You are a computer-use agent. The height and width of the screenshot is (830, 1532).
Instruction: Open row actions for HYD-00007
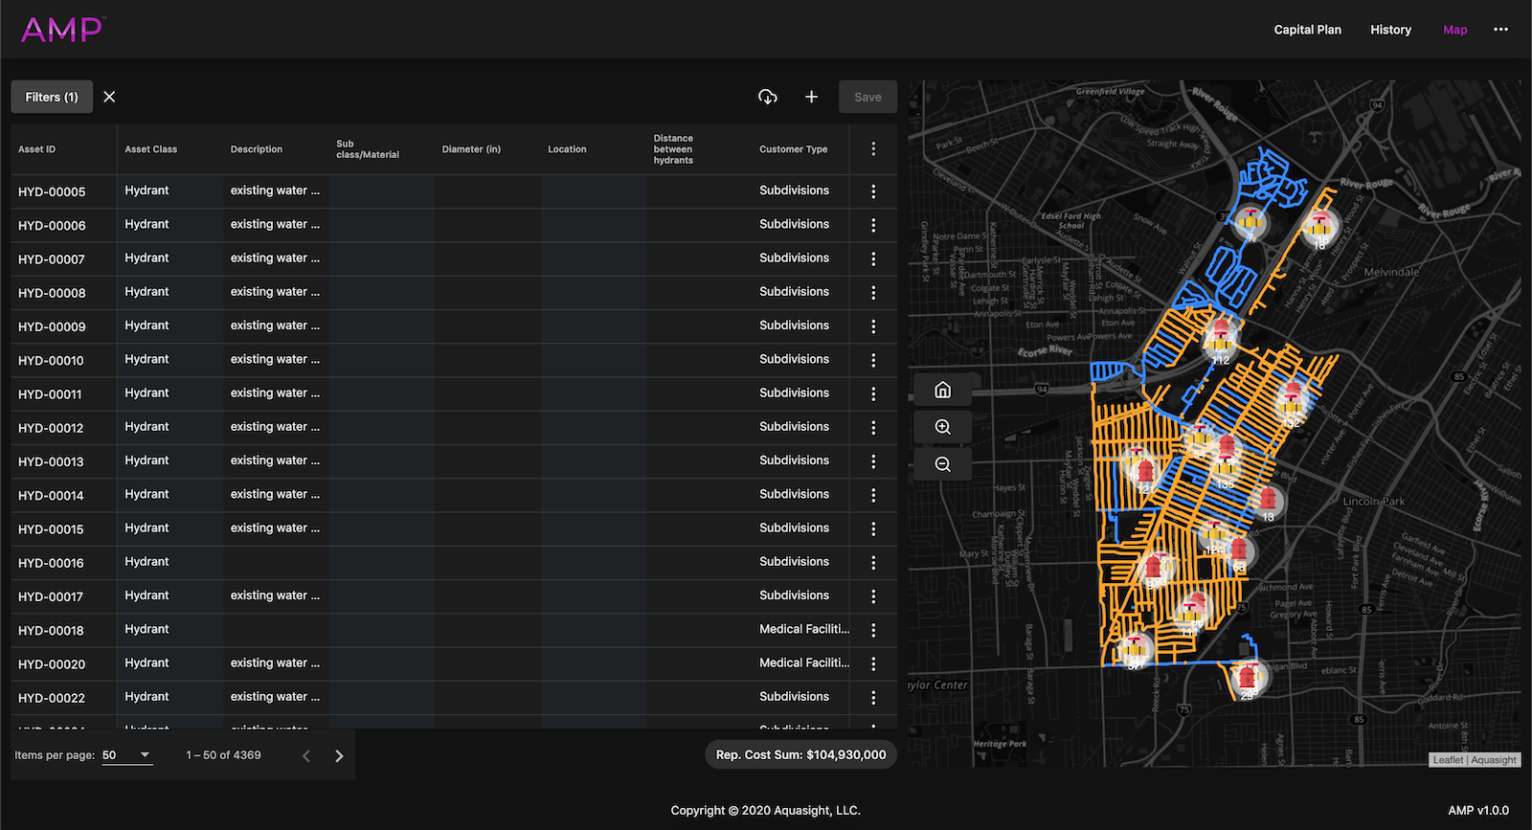873,258
